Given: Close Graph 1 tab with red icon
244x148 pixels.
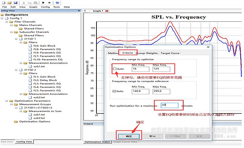Looking at the screenshot, I should [x=107, y=11].
